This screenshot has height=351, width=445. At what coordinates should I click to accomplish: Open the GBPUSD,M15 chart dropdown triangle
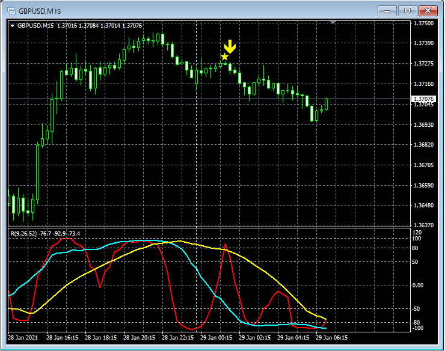click(13, 25)
